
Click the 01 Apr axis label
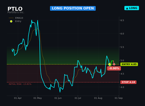click(18, 98)
